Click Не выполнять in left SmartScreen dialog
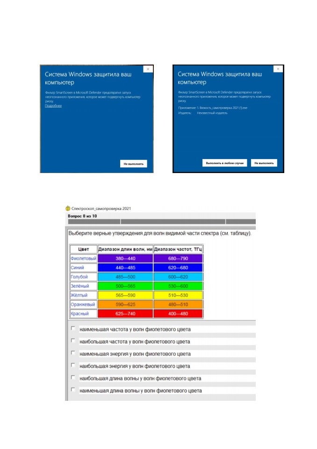Viewport: 317px width, 449px height. coord(133,164)
